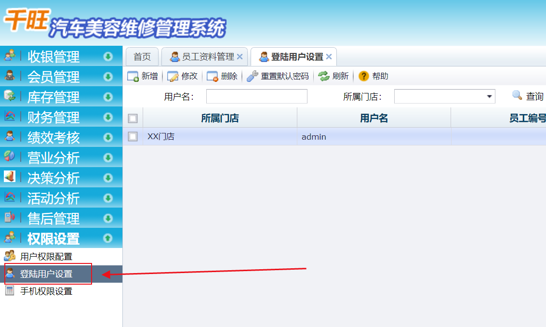Click the 刷新 green refresh arrows icon

(x=324, y=76)
